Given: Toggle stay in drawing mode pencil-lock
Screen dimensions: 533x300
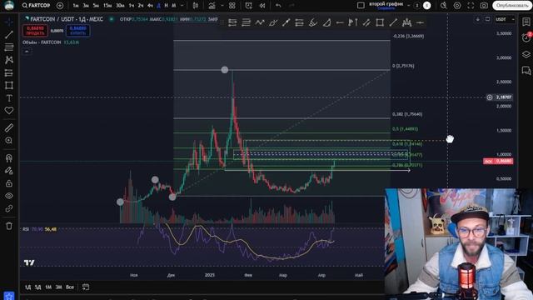Looking at the screenshot, I should 9,170.
